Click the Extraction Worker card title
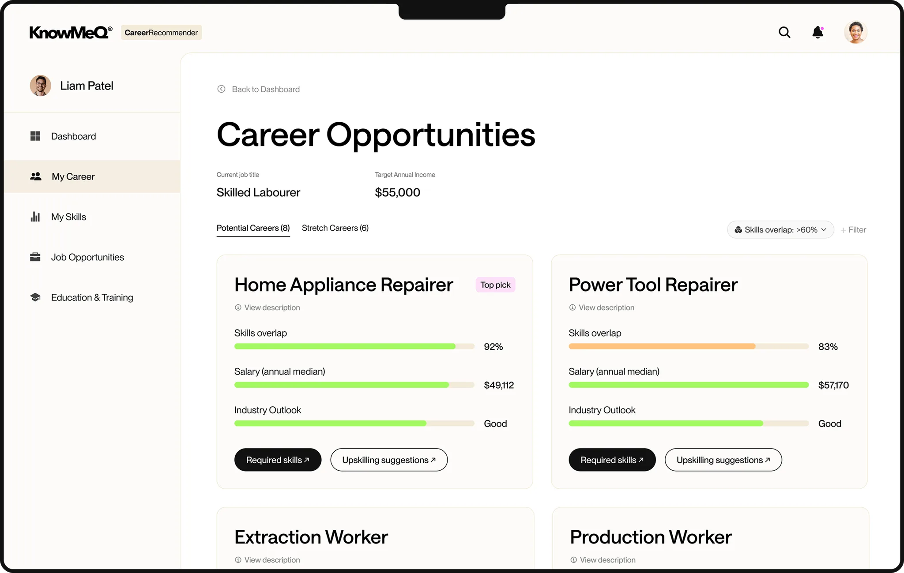The image size is (904, 573). pyautogui.click(x=311, y=537)
